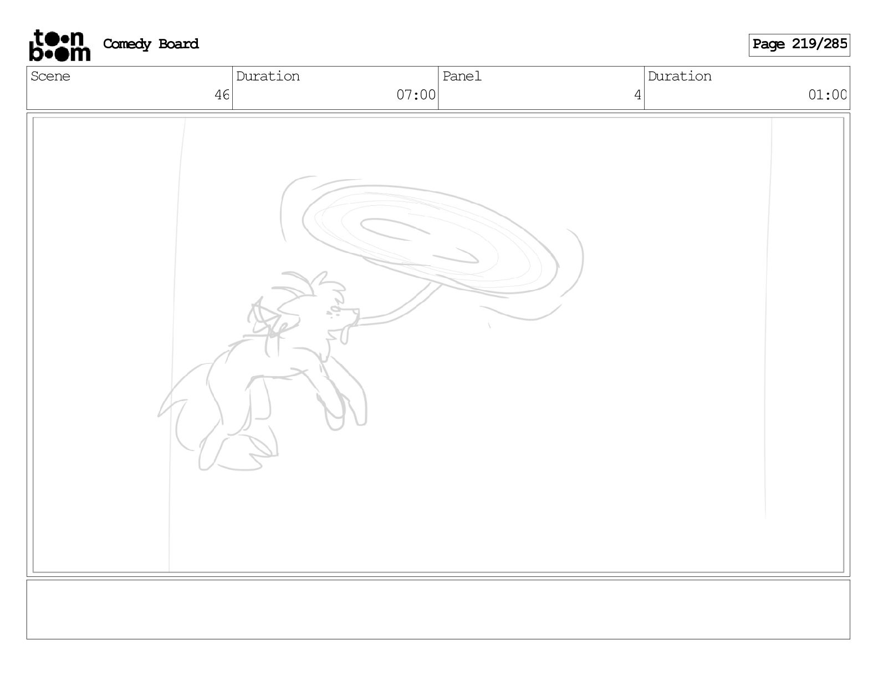
Task: Click panel duration value '01:00'
Action: pyautogui.click(x=828, y=95)
